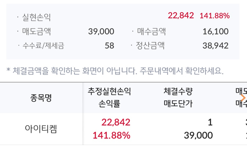Click the 39,000 sell price cell
Screen dimensions: 247x165
(198, 135)
